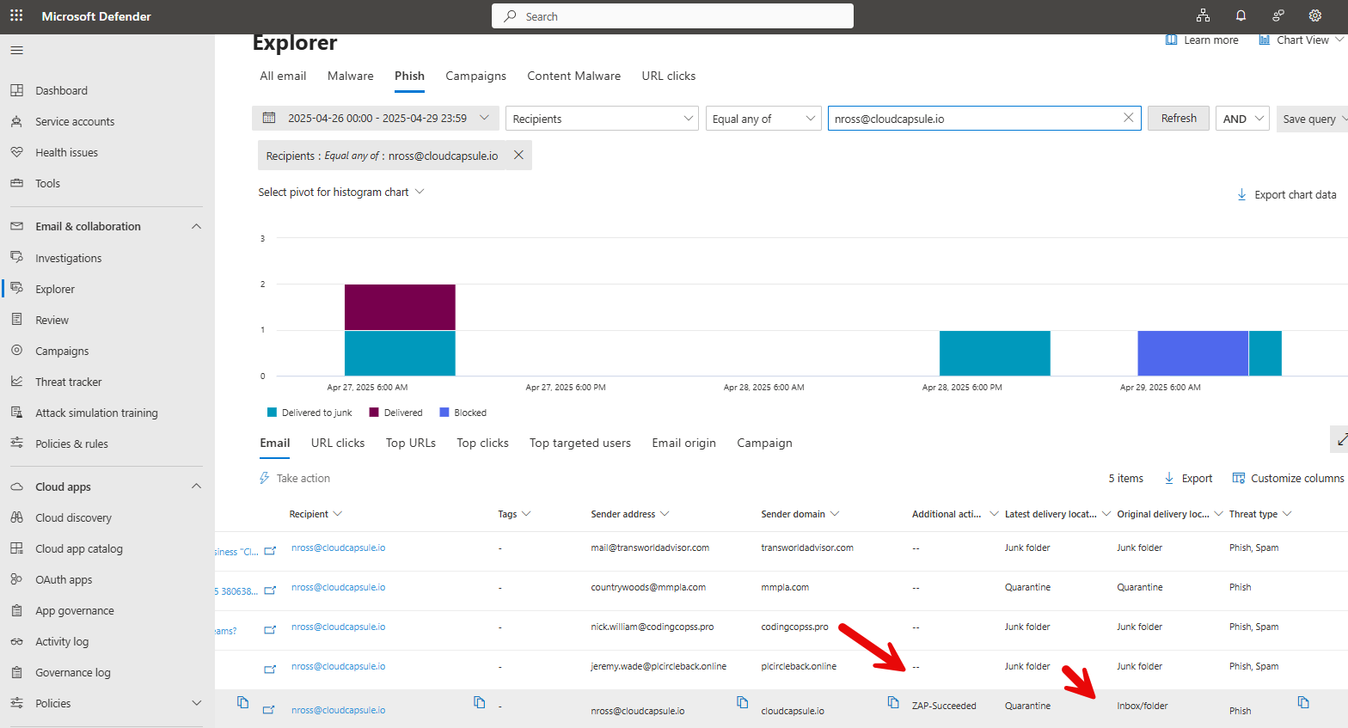Click Customize columns
Viewport: 1348px width, 728px height.
(1288, 478)
